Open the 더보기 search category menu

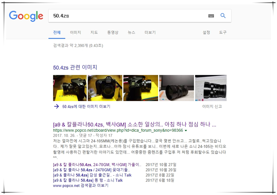pos(150,32)
